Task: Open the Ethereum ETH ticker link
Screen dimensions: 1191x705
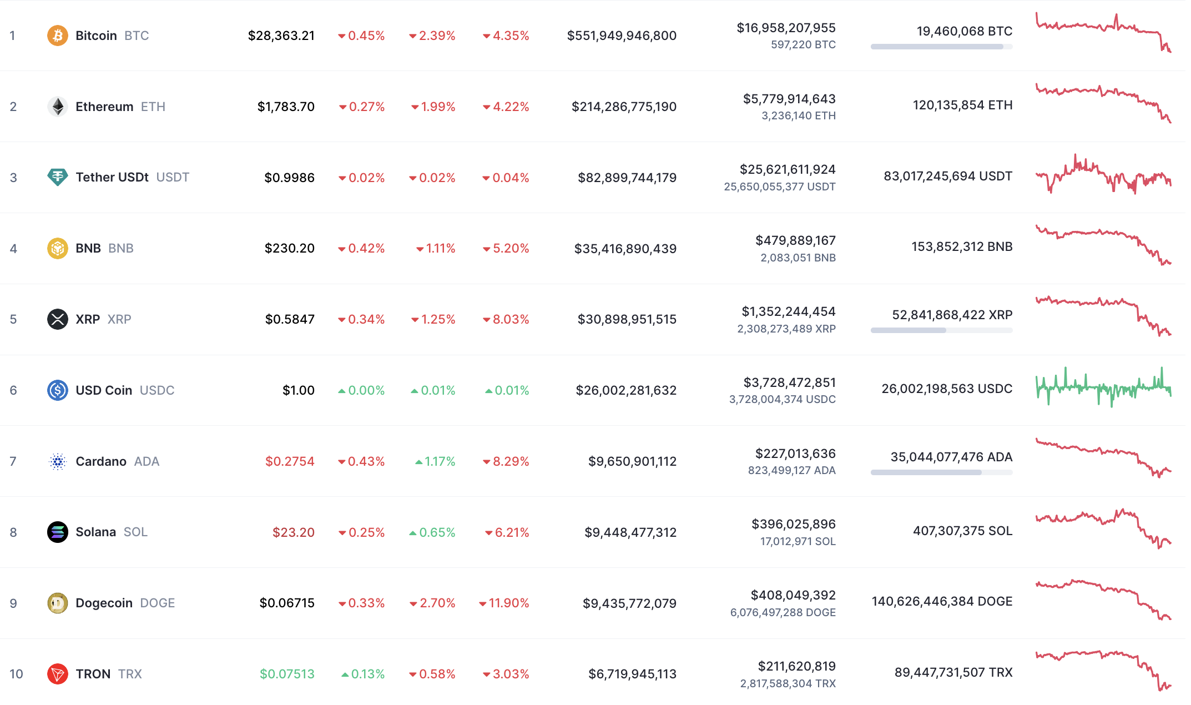Action: [x=154, y=106]
